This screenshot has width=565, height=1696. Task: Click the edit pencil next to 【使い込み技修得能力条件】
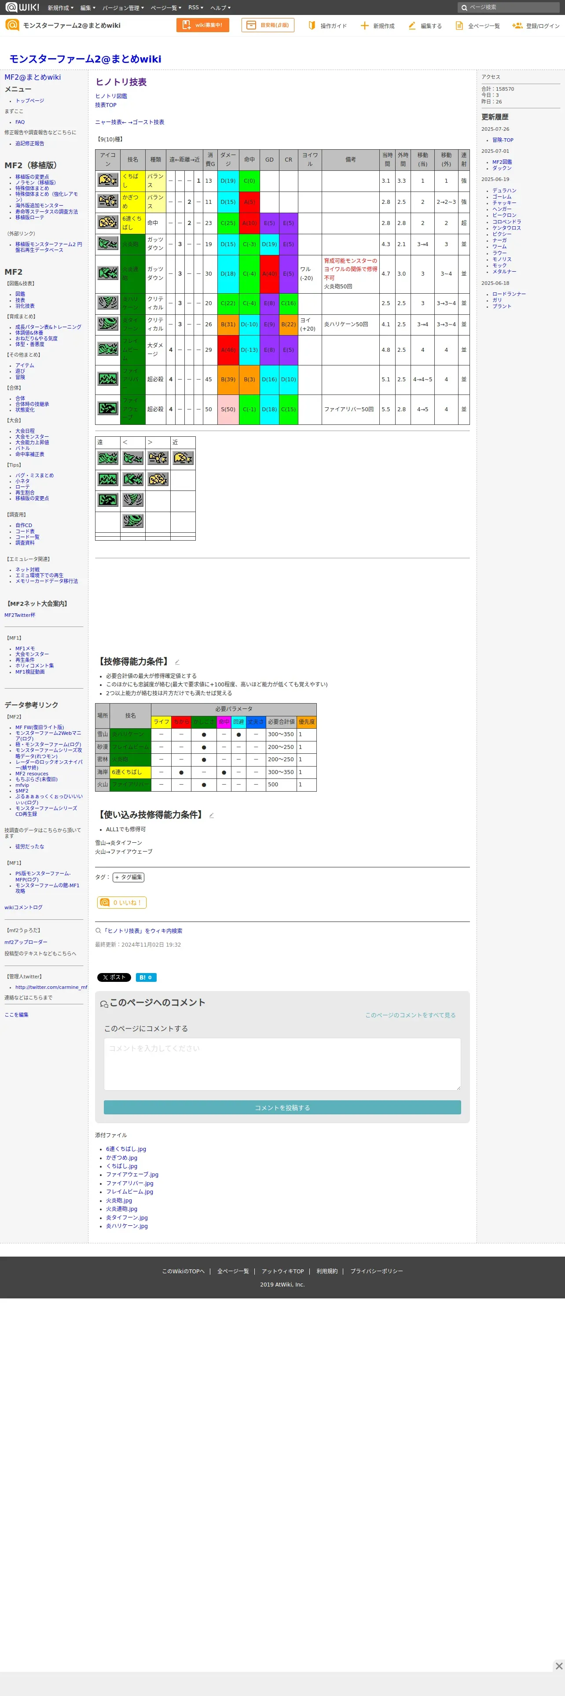pos(211,815)
